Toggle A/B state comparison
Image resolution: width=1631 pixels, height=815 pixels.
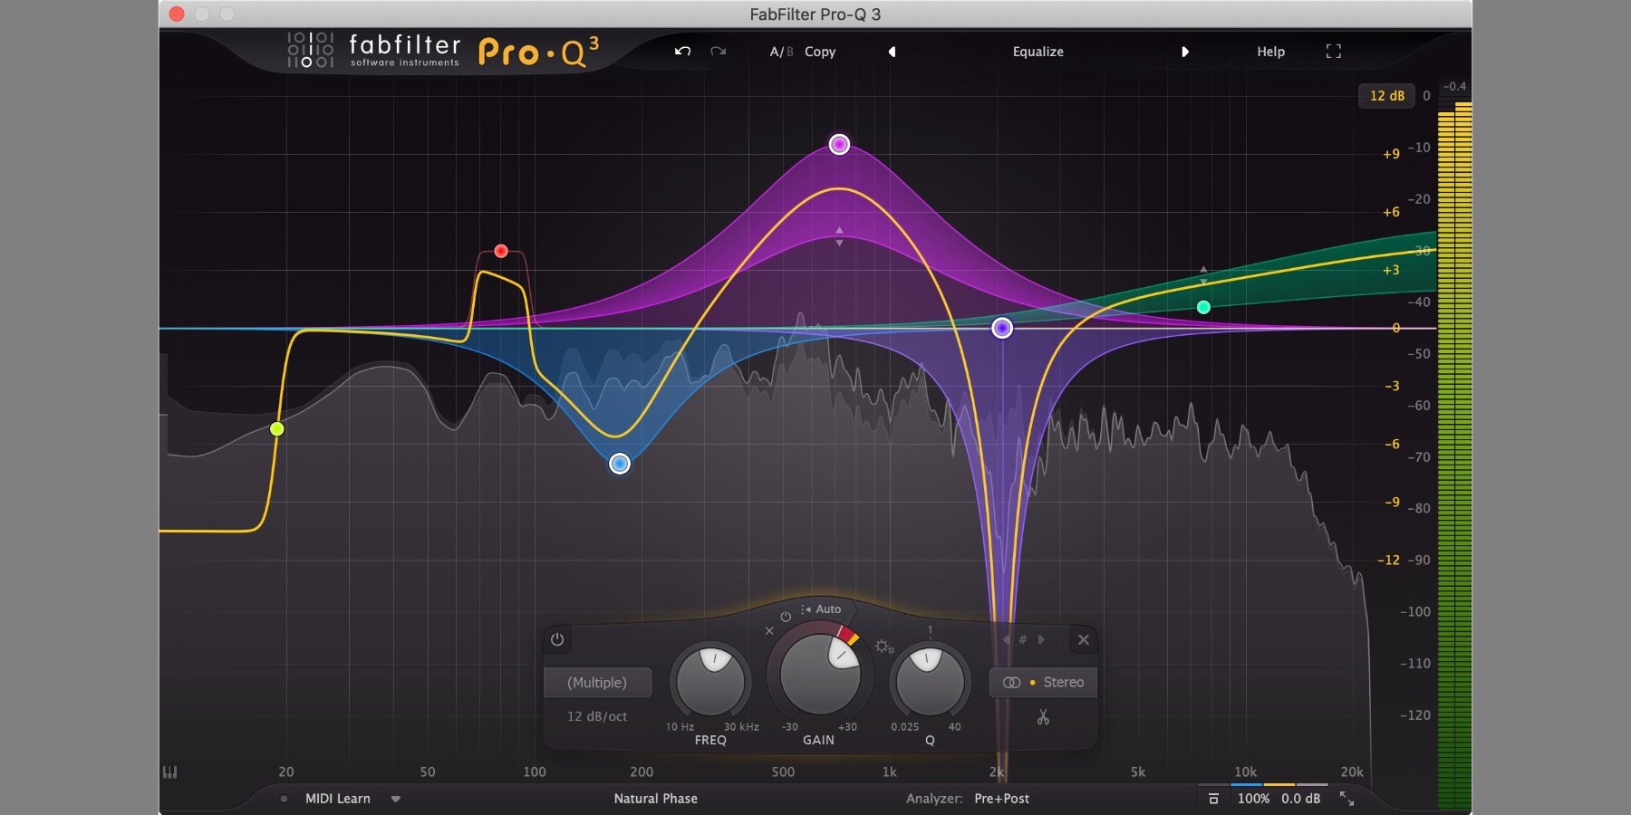pos(781,52)
